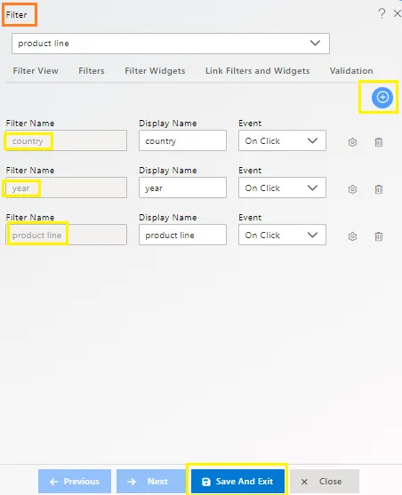Switch to the Filter Widgets tab
The image size is (402, 495).
coord(155,71)
